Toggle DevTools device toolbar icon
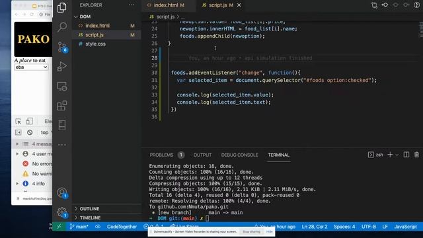This screenshot has width=423, height=238. [29, 122]
